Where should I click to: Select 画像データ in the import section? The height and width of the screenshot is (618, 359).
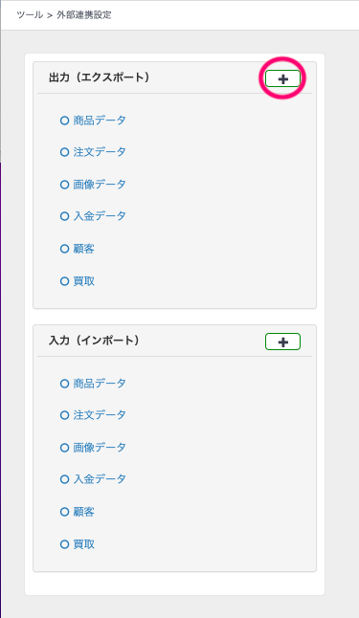pyautogui.click(x=100, y=448)
